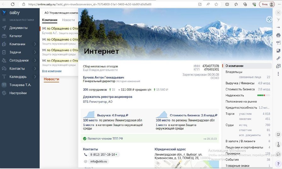Image resolution: width=282 pixels, height=169 pixels.
Task: Click phone number 8 (812) 207-18-14
Action: [x=103, y=155]
